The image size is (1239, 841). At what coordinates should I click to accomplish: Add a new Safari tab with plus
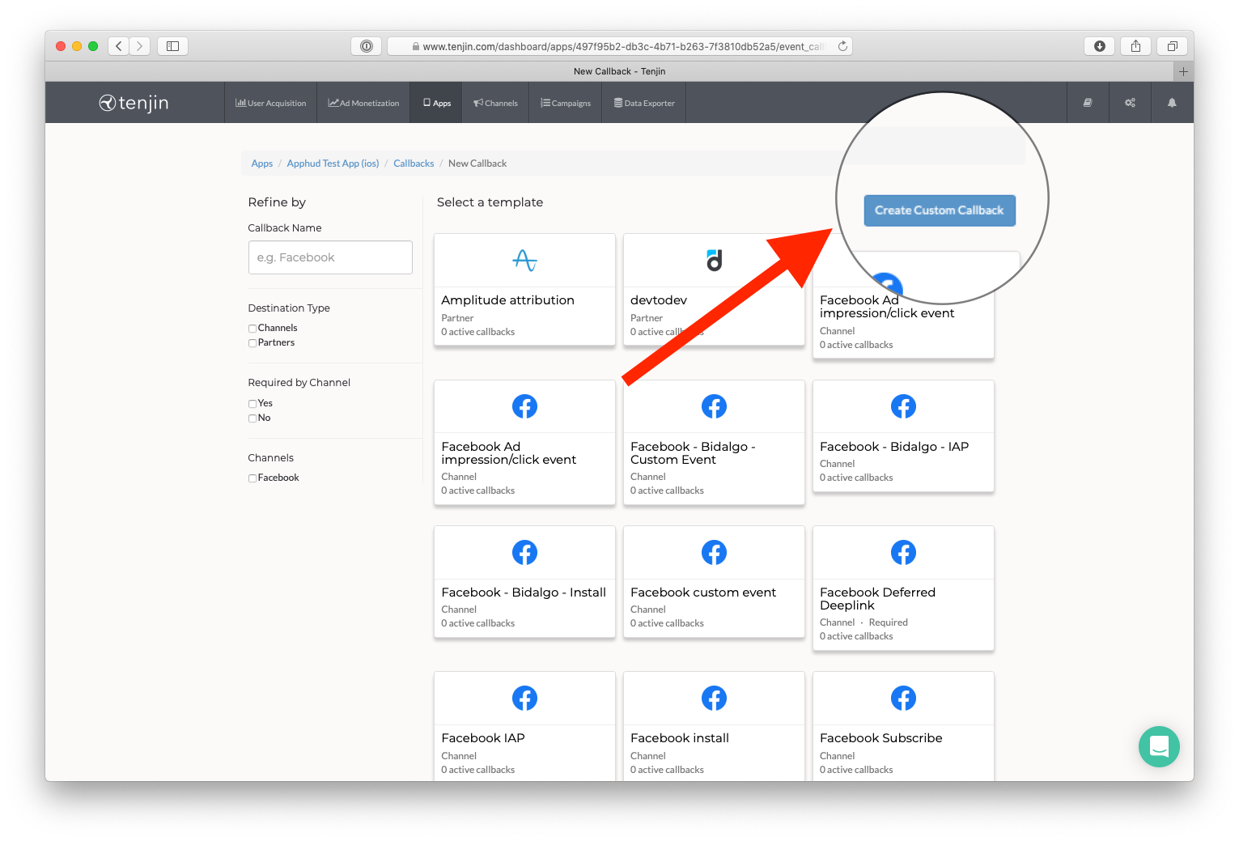(x=1183, y=71)
